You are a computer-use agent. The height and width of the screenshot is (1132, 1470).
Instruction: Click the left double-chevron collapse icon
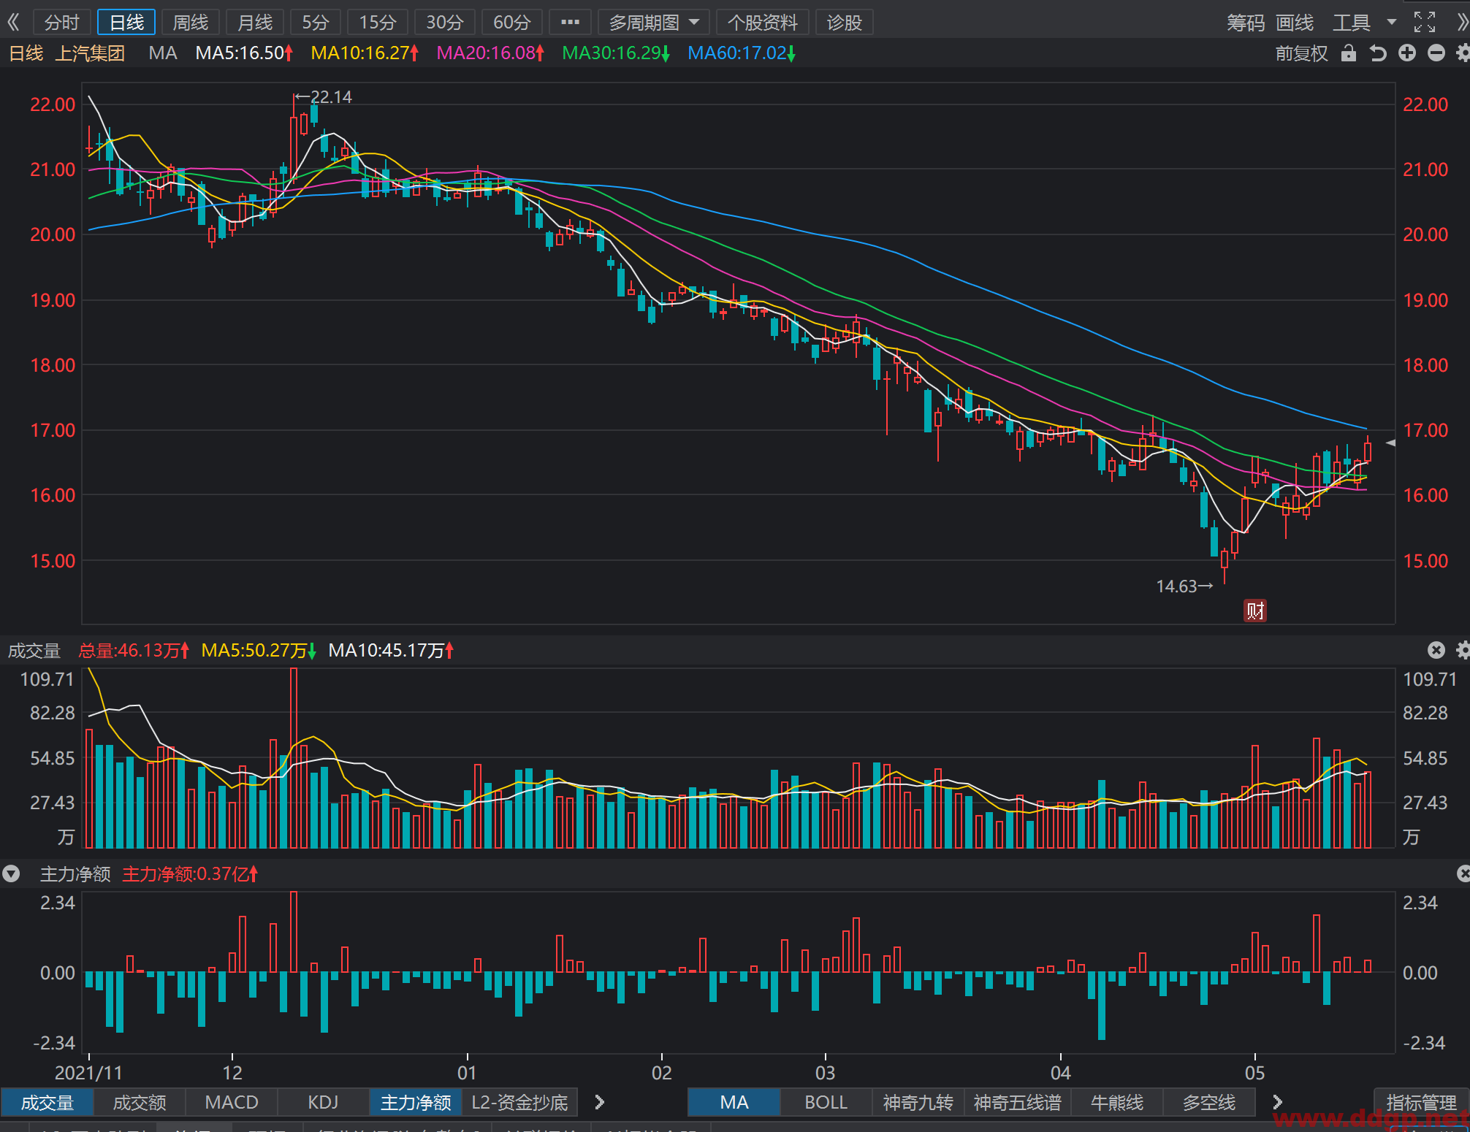[x=13, y=22]
